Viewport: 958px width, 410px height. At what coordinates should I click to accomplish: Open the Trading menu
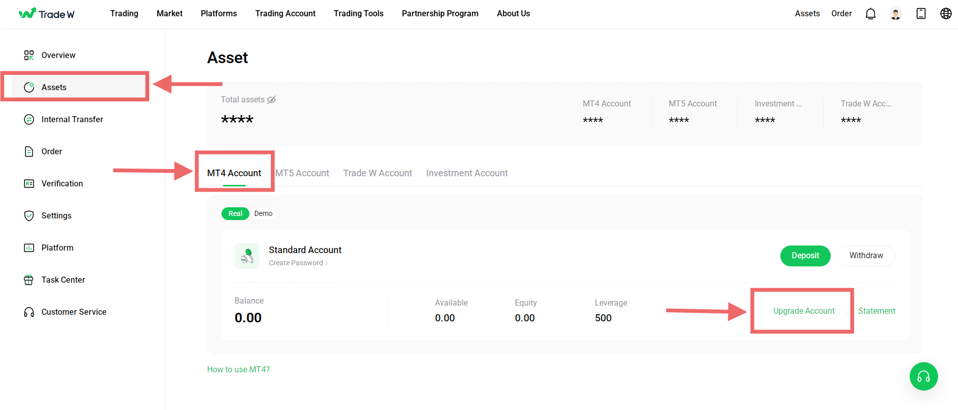[x=124, y=14]
